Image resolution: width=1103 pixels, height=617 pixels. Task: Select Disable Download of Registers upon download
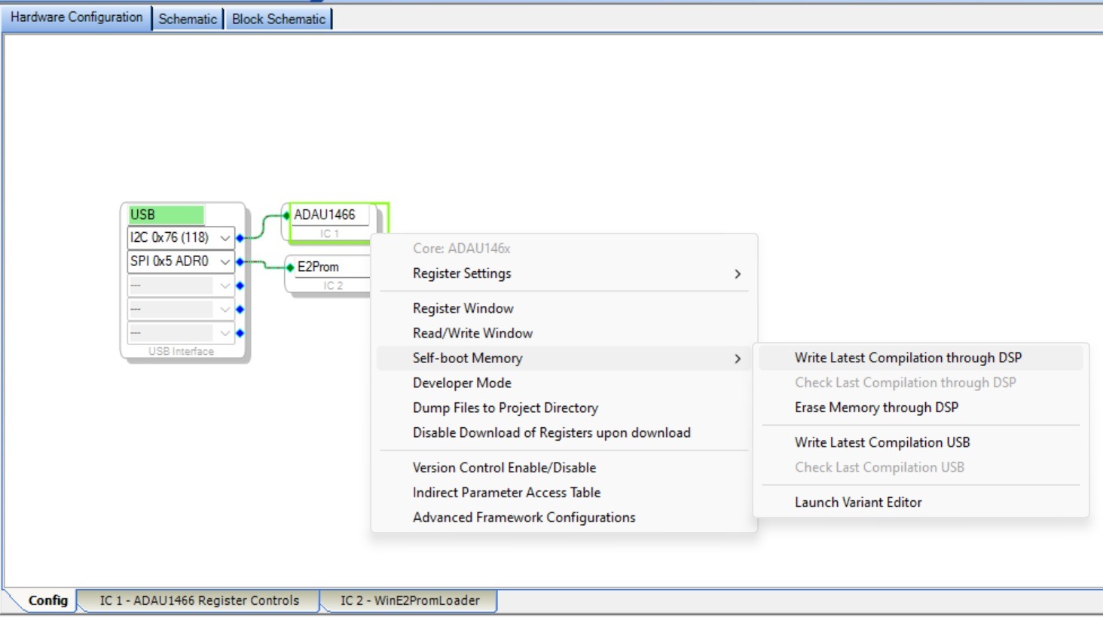point(564,432)
